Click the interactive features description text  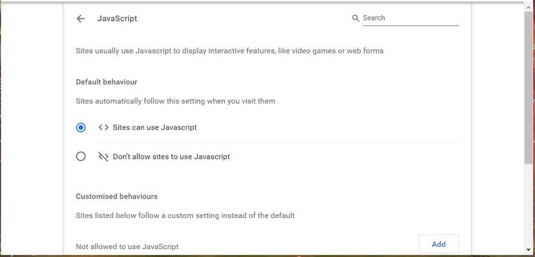pos(230,51)
